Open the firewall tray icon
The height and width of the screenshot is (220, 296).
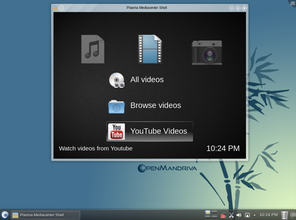pyautogui.click(x=223, y=215)
